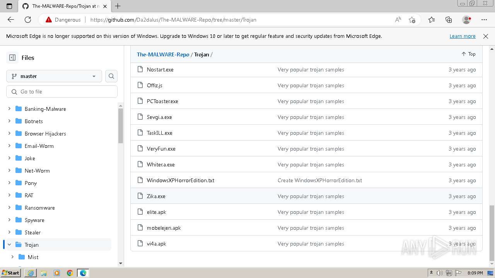Close the The-MALWARE-Repo browser tab

coord(105,6)
